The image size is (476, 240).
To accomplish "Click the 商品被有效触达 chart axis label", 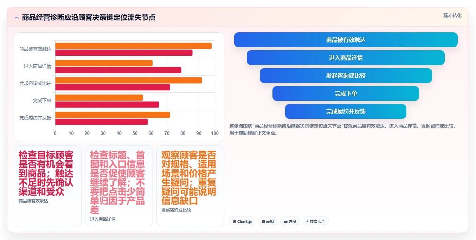I will point(35,49).
